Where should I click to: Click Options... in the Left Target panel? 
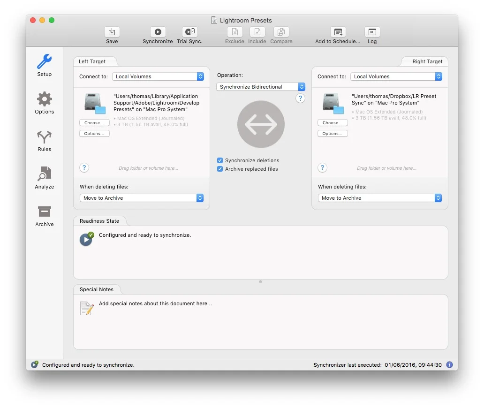pyautogui.click(x=94, y=134)
